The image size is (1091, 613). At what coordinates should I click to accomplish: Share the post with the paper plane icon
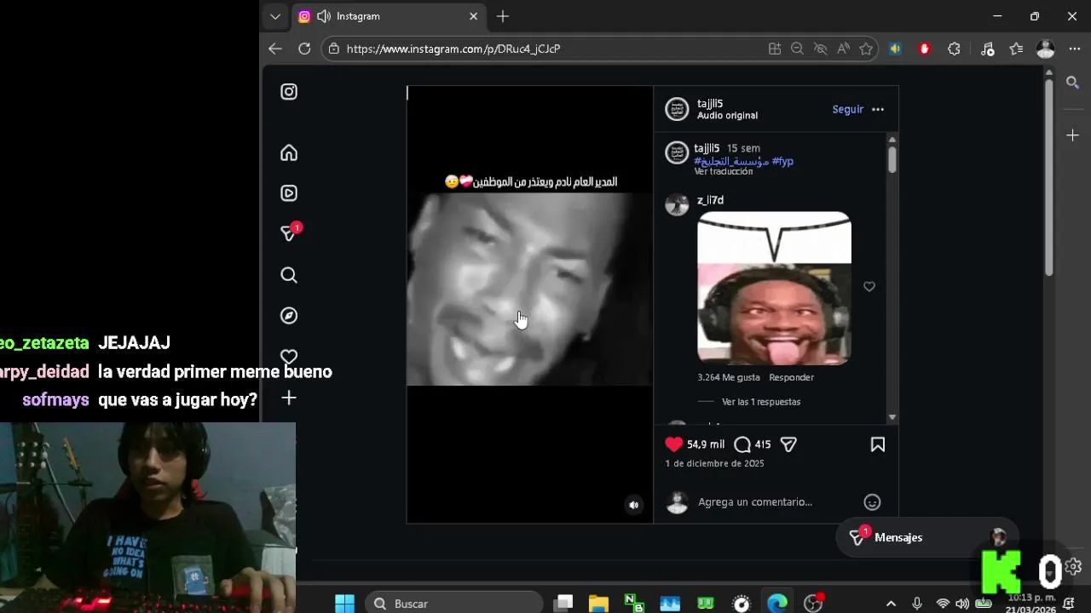point(788,444)
